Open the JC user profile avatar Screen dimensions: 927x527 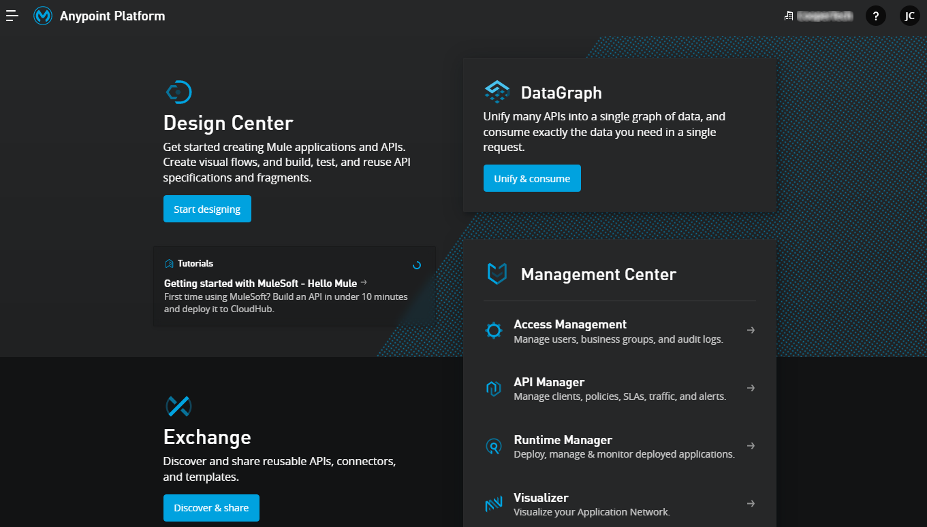coord(909,16)
